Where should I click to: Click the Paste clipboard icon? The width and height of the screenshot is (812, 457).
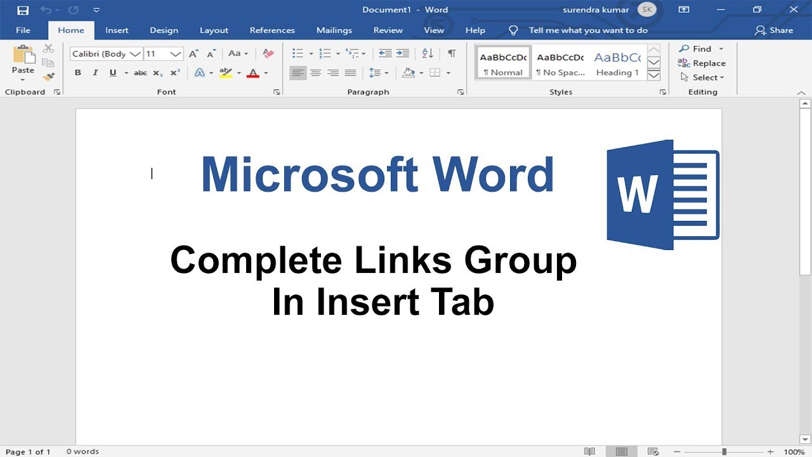[23, 55]
